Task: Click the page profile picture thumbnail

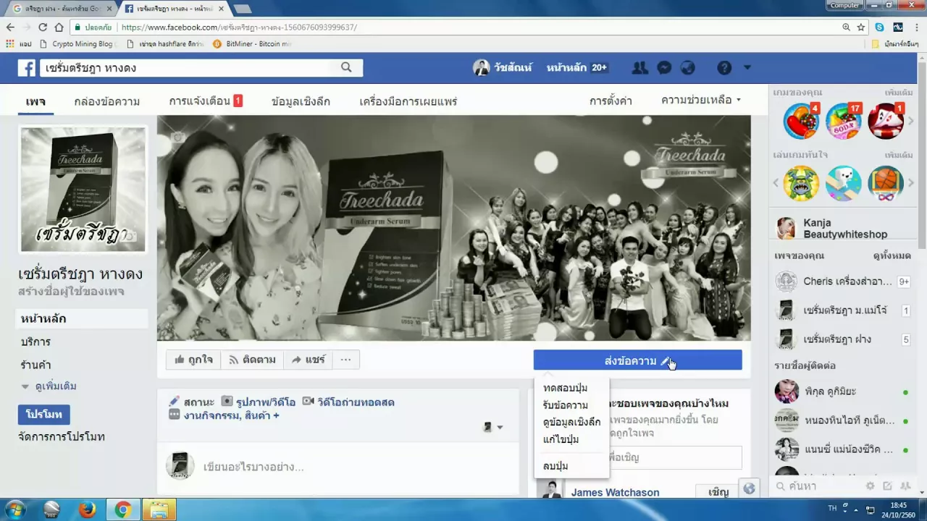Action: tap(83, 190)
